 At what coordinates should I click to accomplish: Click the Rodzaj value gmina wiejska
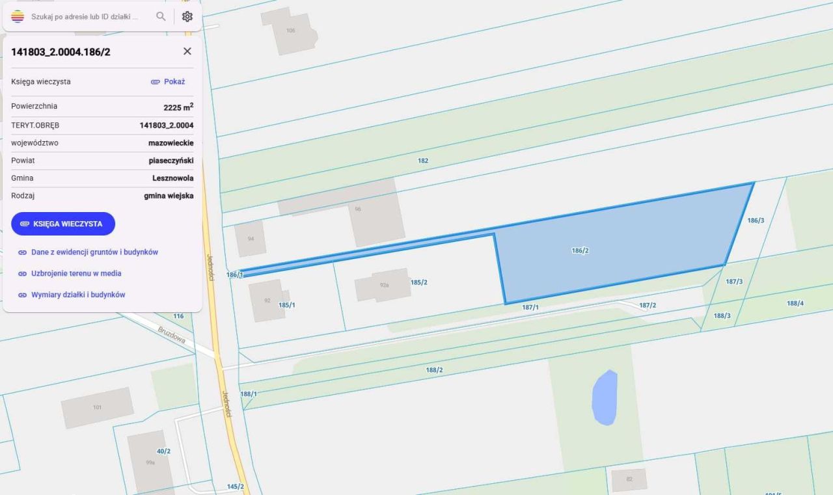169,195
